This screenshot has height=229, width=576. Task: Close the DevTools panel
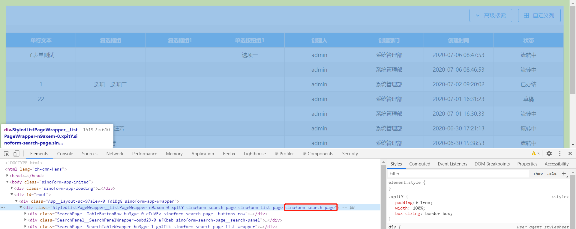(570, 153)
